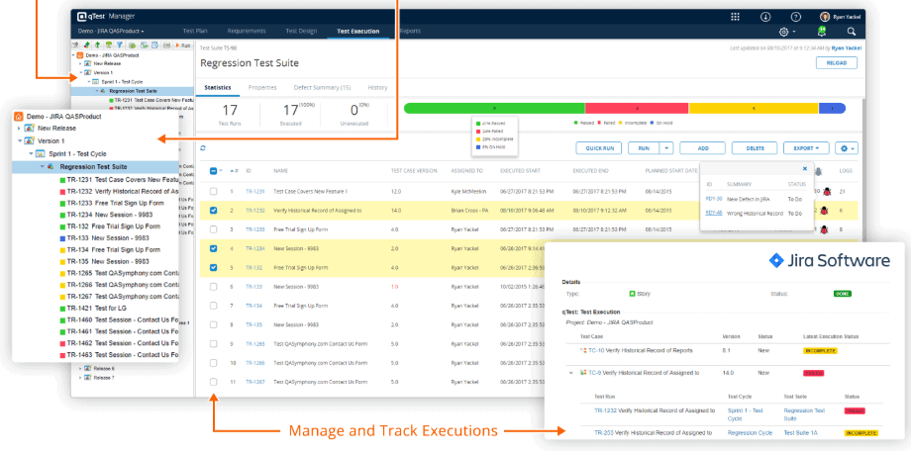Click the Name column header
The image size is (911, 451).
tap(281, 171)
